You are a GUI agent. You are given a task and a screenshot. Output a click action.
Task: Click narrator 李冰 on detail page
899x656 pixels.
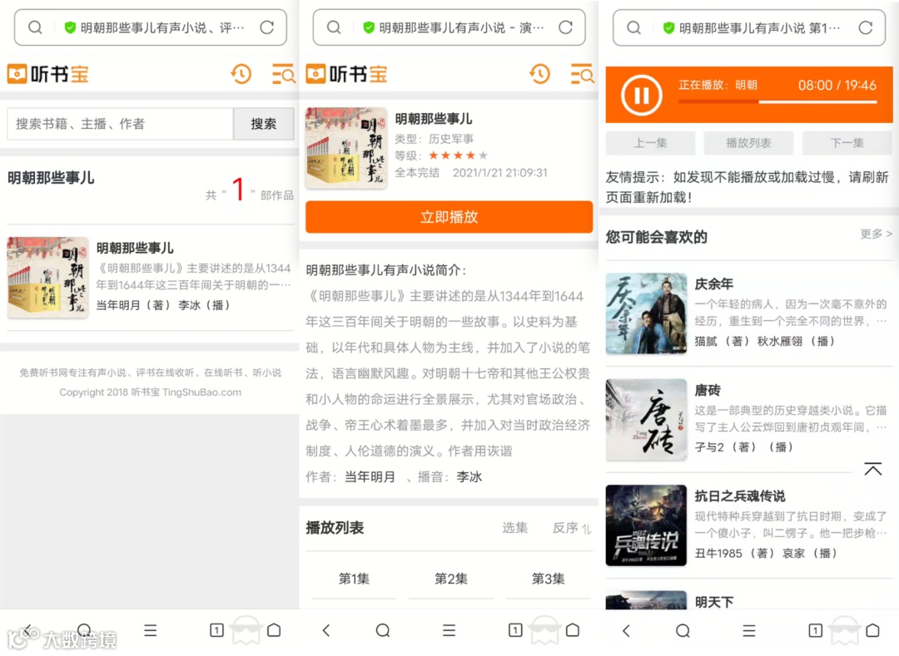coord(469,477)
